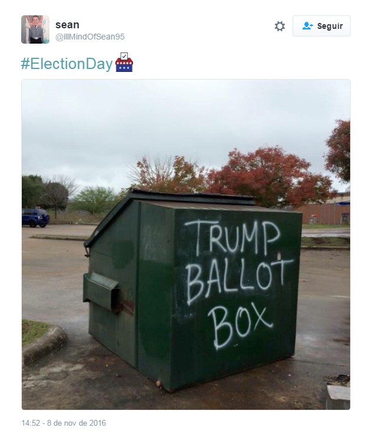369x434 pixels.
Task: Open profile via the display name "sean"
Action: coord(68,25)
